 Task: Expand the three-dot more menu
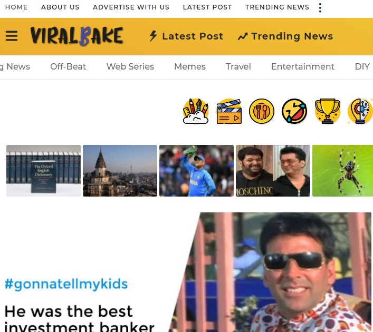coord(320,7)
